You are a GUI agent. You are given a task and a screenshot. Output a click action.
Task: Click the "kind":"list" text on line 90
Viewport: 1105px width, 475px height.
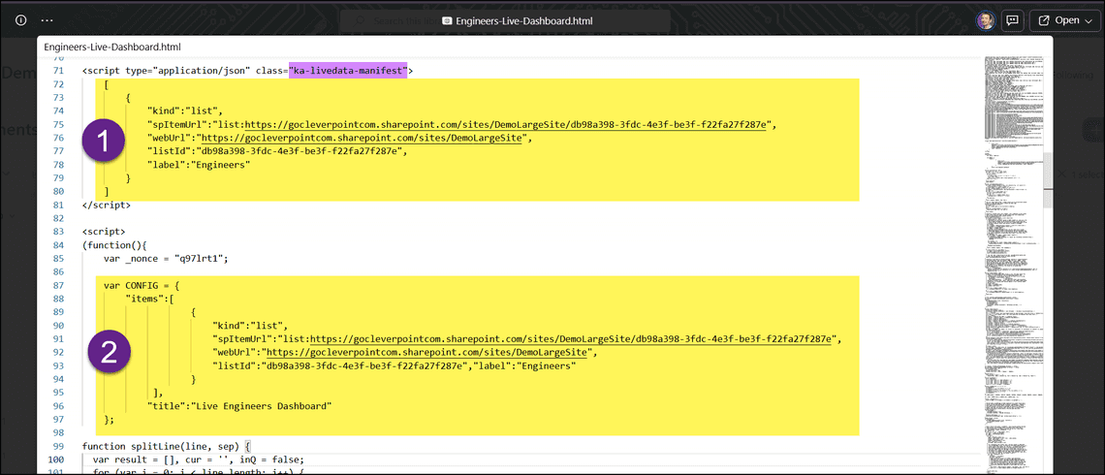pyautogui.click(x=250, y=326)
